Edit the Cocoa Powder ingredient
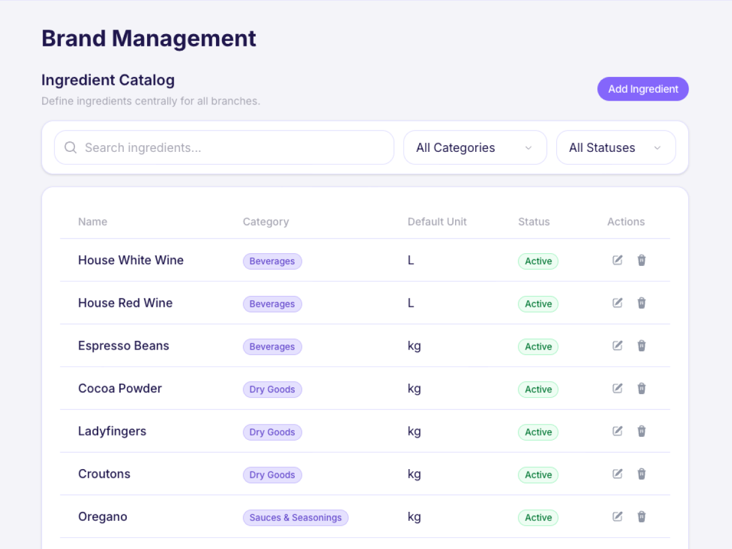The height and width of the screenshot is (549, 732). (x=617, y=389)
